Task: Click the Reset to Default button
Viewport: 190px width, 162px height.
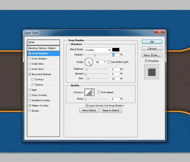Action: (111, 110)
